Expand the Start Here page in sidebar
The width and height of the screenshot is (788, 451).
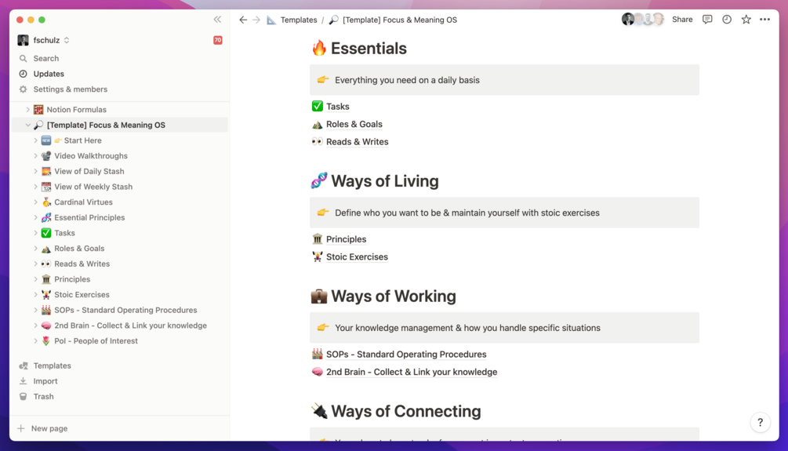click(x=35, y=140)
